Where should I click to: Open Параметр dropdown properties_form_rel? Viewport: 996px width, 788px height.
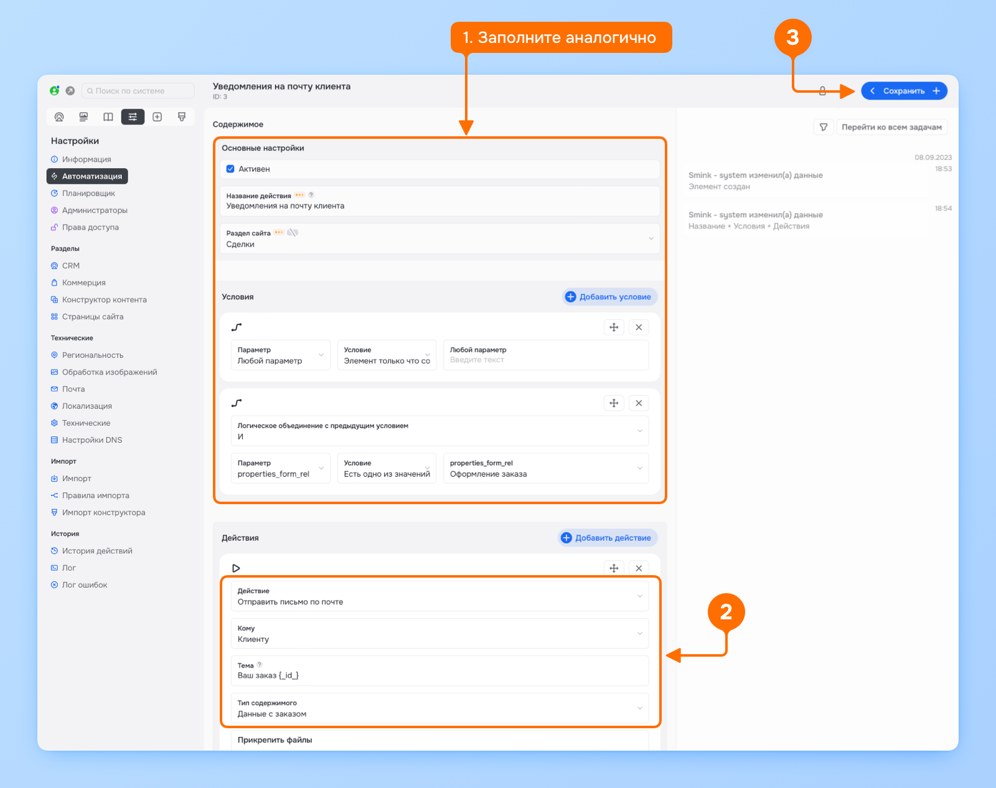(x=280, y=468)
